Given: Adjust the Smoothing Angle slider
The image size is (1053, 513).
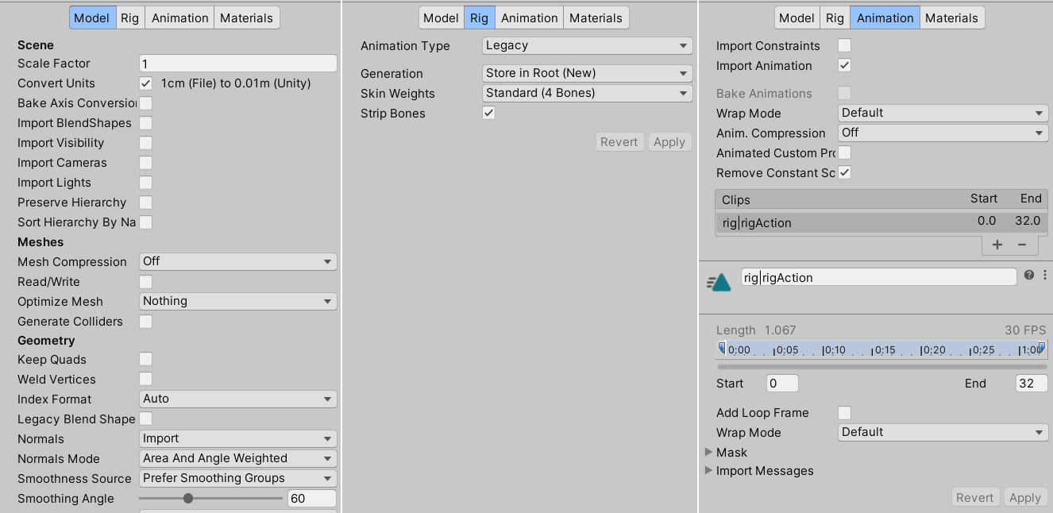Looking at the screenshot, I should click(x=188, y=498).
